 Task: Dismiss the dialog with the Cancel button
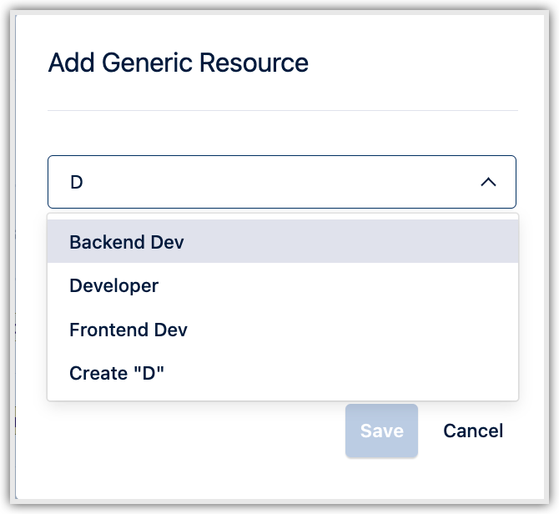click(x=473, y=431)
